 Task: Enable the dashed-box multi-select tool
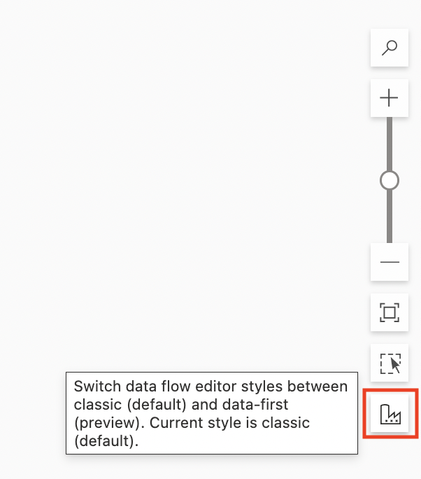(390, 363)
